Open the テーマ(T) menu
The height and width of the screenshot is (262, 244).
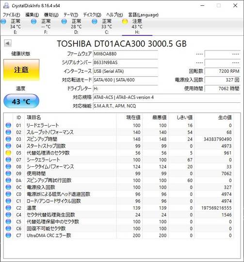[x=71, y=15]
